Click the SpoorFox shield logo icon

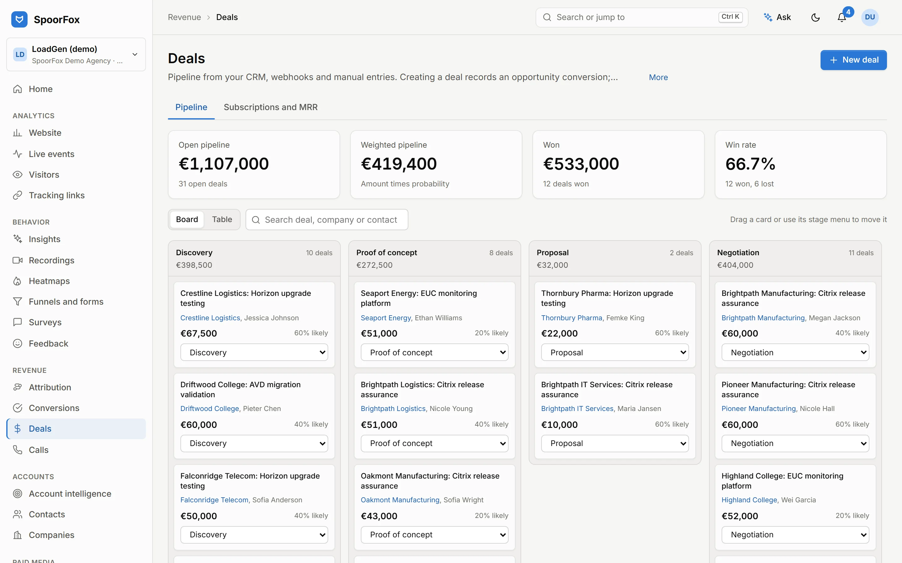point(19,19)
